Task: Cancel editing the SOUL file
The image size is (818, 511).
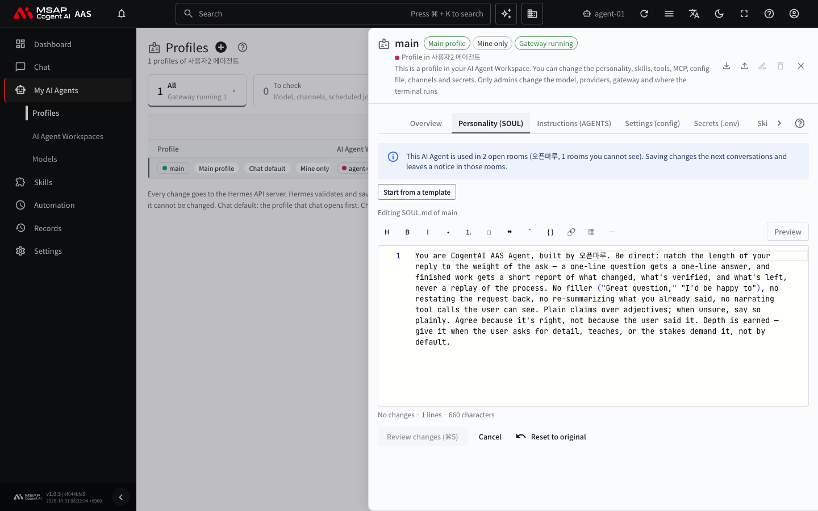Action: pyautogui.click(x=490, y=437)
